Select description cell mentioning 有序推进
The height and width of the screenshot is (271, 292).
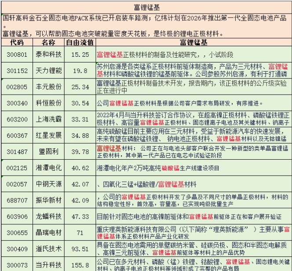(194, 103)
